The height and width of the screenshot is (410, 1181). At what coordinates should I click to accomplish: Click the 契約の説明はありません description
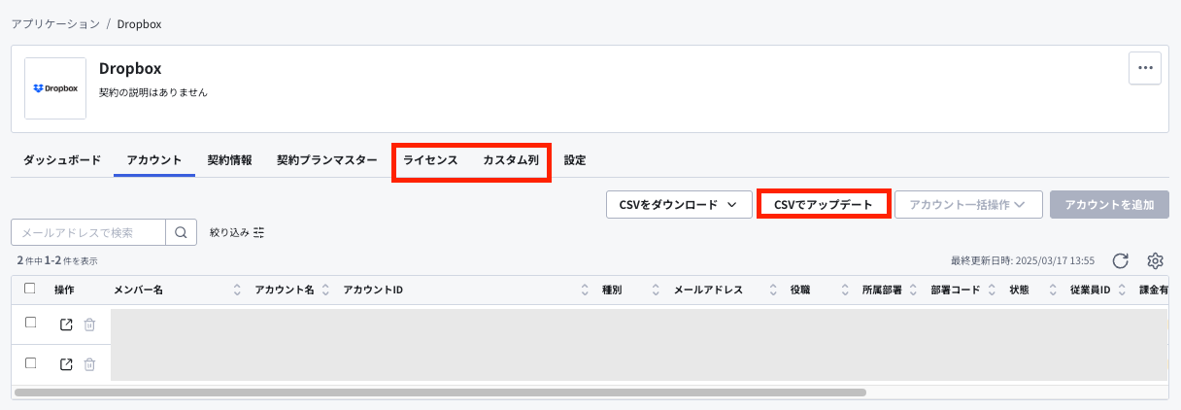click(153, 93)
